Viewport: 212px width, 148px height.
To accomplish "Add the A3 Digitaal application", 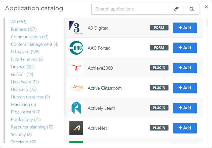I will (x=185, y=28).
